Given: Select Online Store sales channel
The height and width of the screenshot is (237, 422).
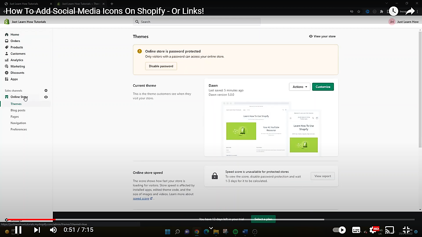Looking at the screenshot, I should [19, 97].
